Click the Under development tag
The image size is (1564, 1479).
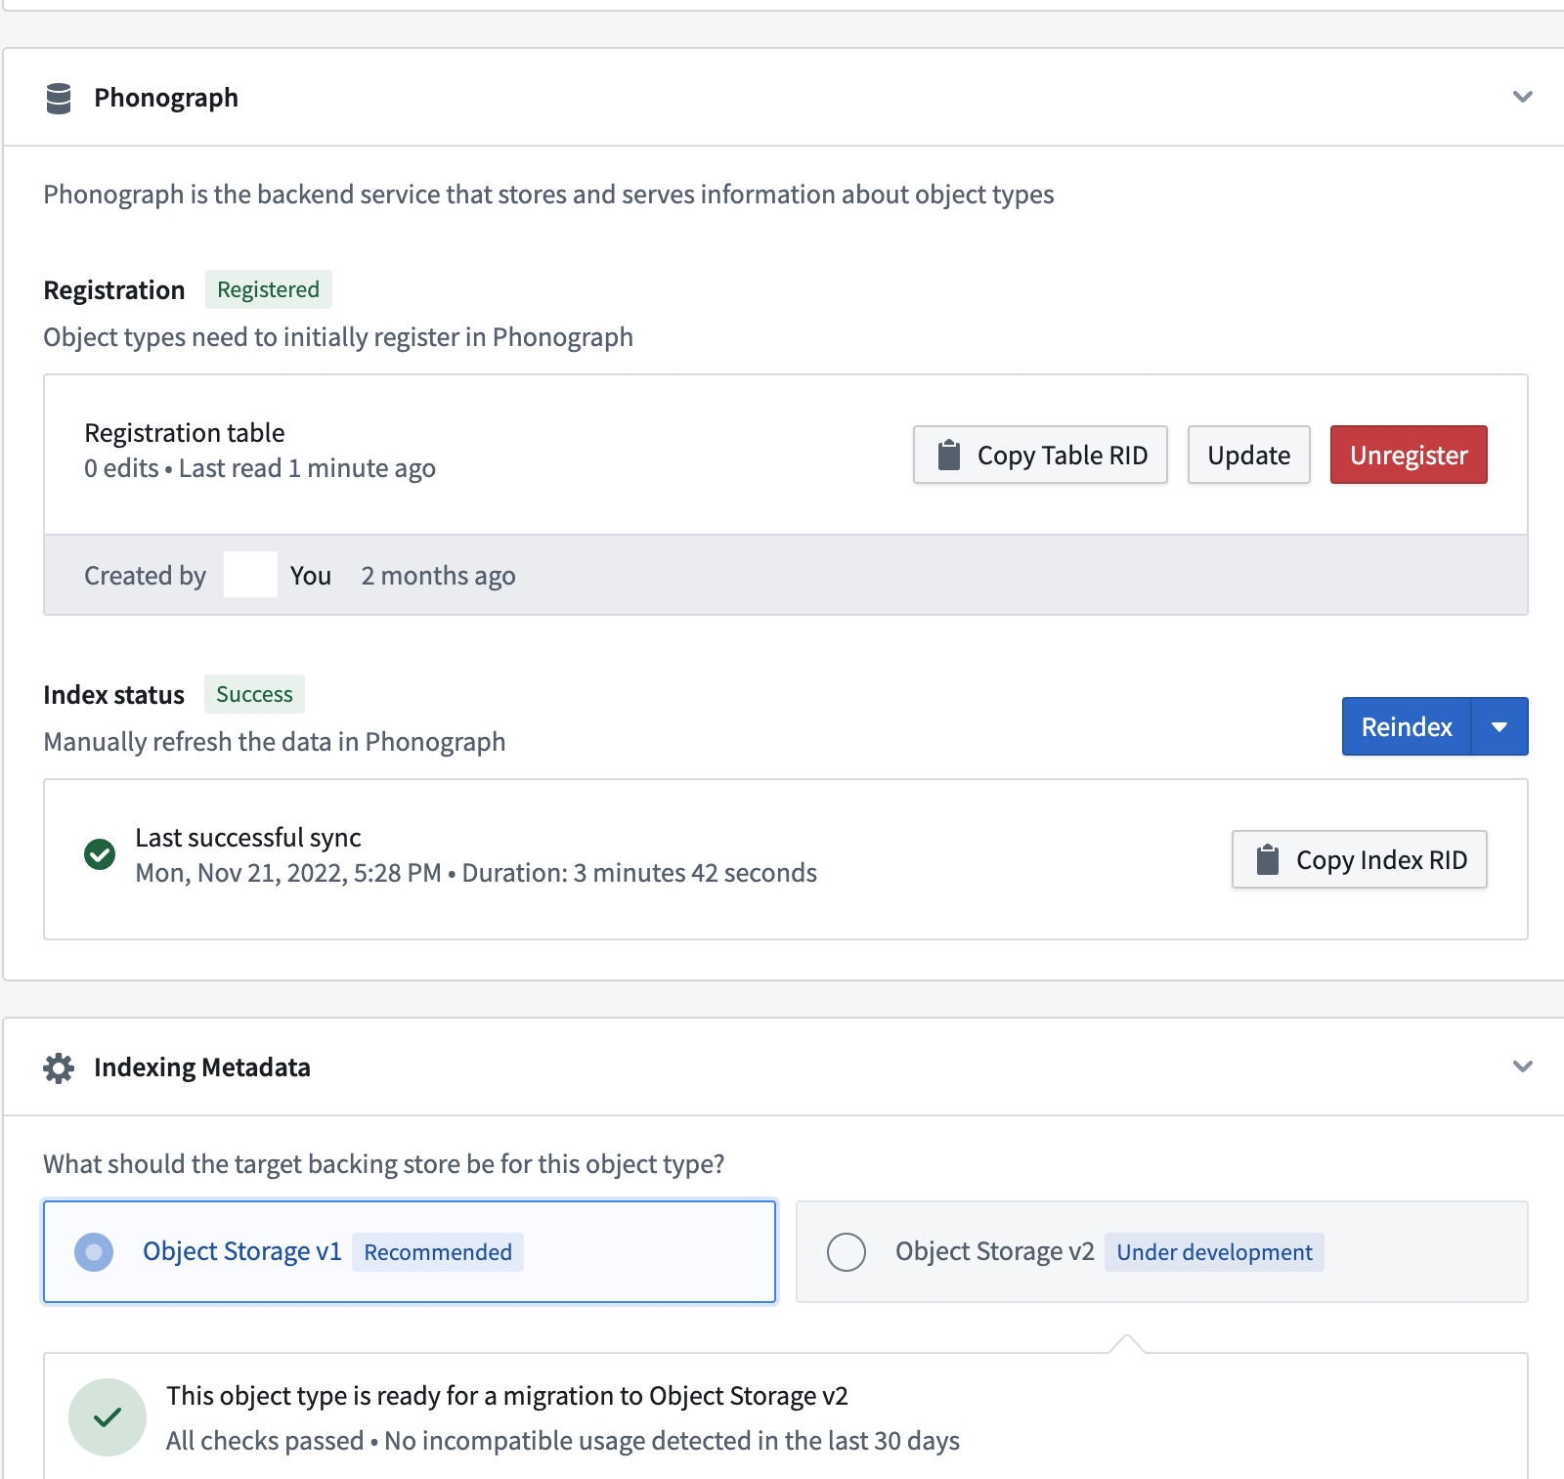point(1214,1252)
